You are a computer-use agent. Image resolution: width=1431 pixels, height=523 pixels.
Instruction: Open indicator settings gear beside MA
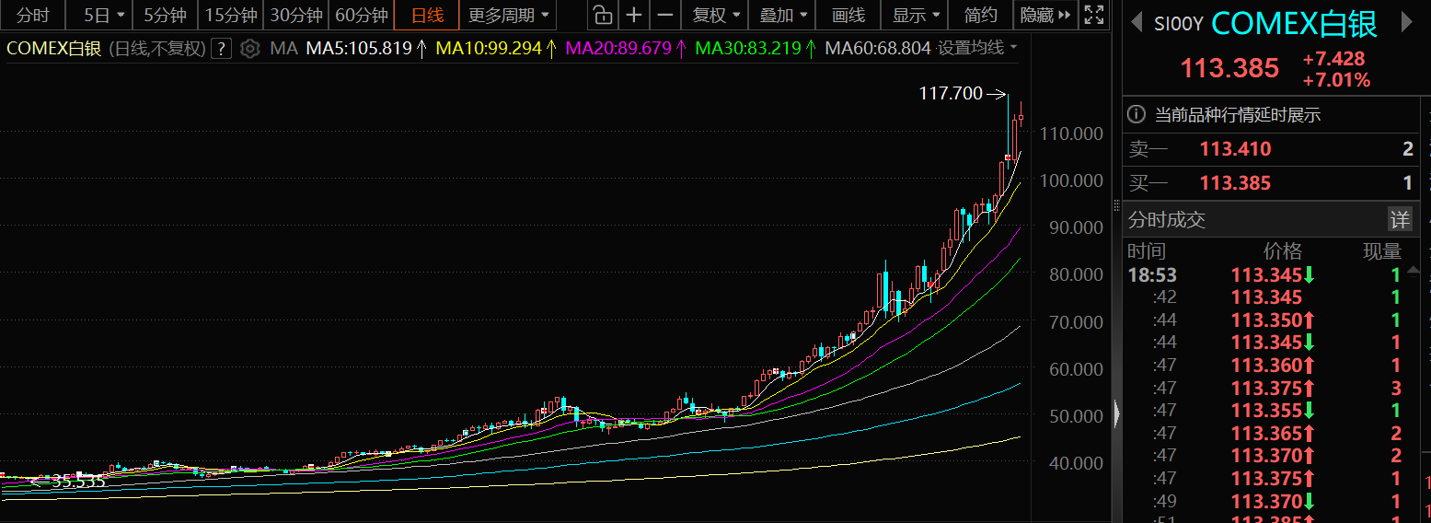249,49
